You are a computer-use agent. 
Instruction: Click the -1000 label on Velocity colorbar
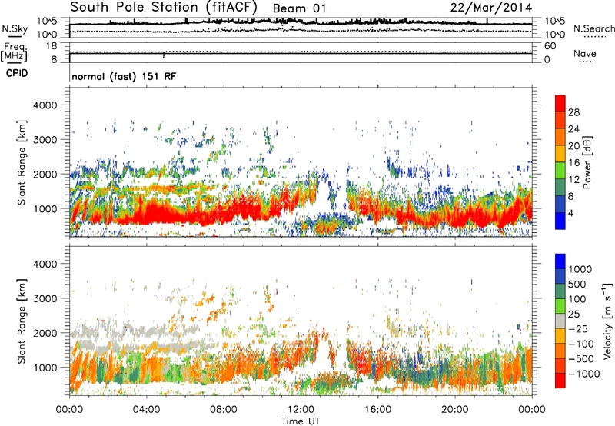tap(584, 374)
